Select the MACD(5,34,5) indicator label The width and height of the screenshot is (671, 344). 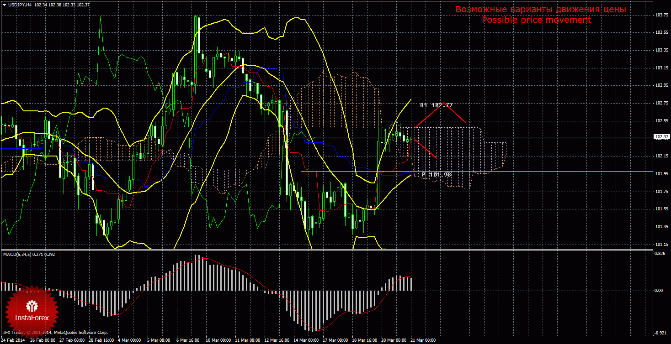[x=16, y=254]
